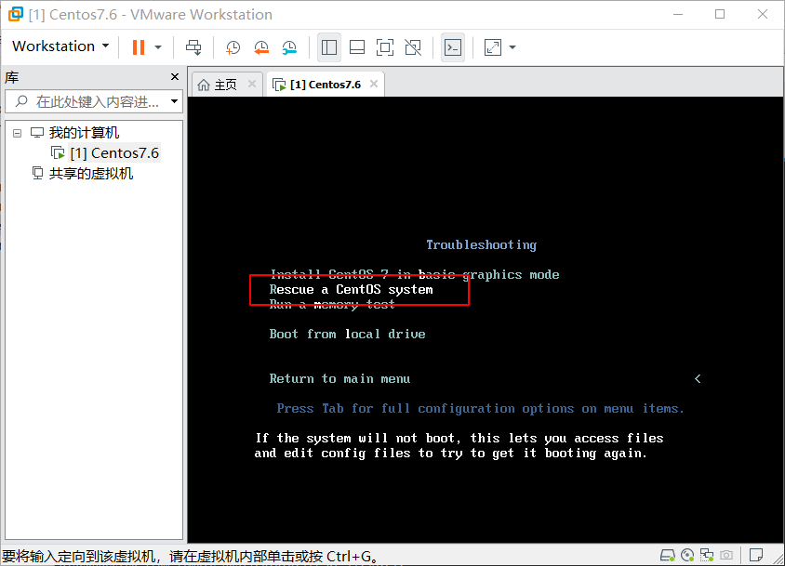Open the Workstation menu
The height and width of the screenshot is (566, 785).
point(60,46)
